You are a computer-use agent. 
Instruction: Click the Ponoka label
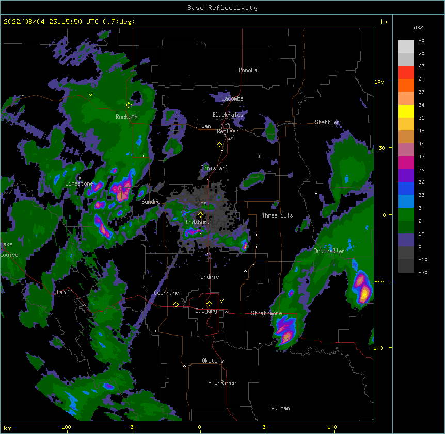pos(248,70)
